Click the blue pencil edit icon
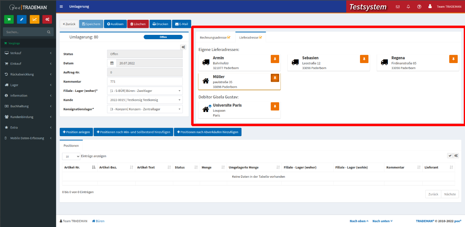This screenshot has height=227, width=465. (21, 19)
